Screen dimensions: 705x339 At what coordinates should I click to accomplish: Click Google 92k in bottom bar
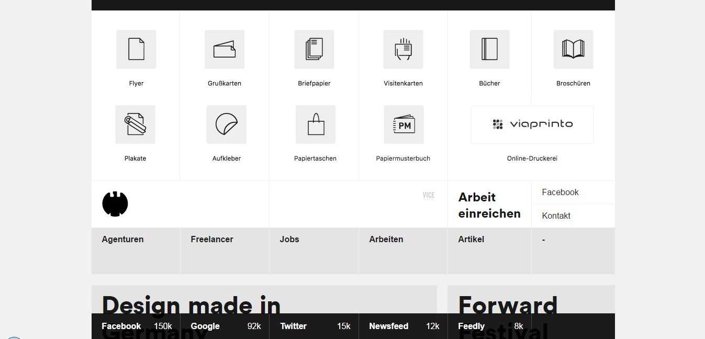pyautogui.click(x=225, y=326)
